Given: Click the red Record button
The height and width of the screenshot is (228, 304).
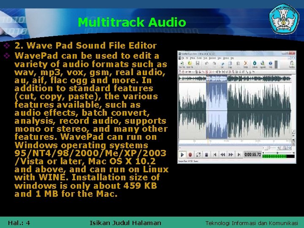Looking at the screenshot, I should (x=190, y=155).
